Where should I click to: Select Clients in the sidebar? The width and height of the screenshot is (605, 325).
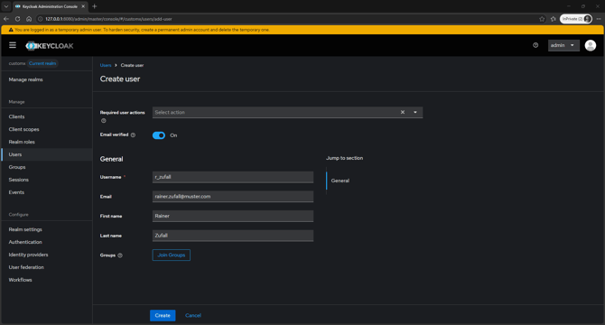pos(16,116)
